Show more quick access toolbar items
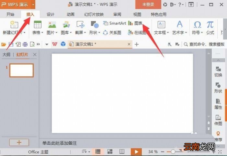The height and width of the screenshot is (156, 227). point(38,44)
